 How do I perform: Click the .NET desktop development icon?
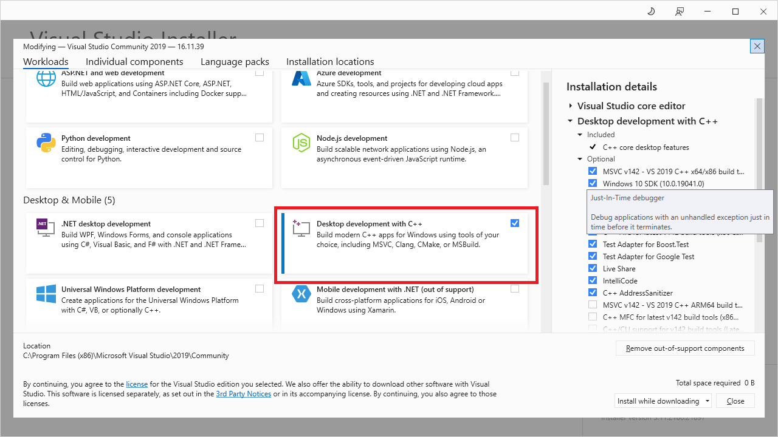46,228
